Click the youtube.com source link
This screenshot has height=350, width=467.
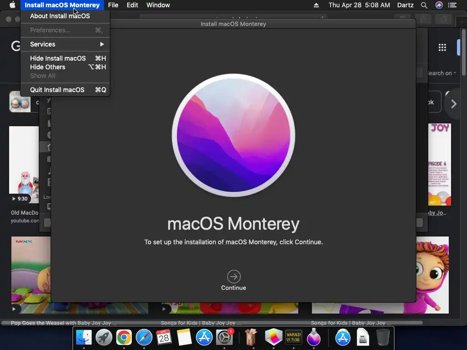[25, 221]
